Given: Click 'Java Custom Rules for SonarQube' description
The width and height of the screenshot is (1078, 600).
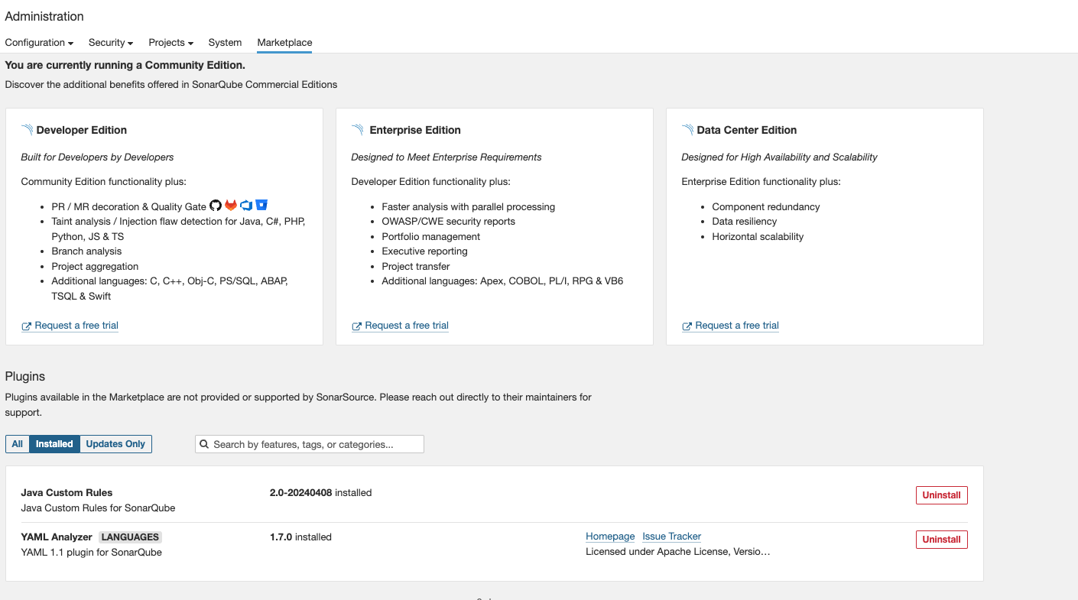Looking at the screenshot, I should tap(98, 508).
